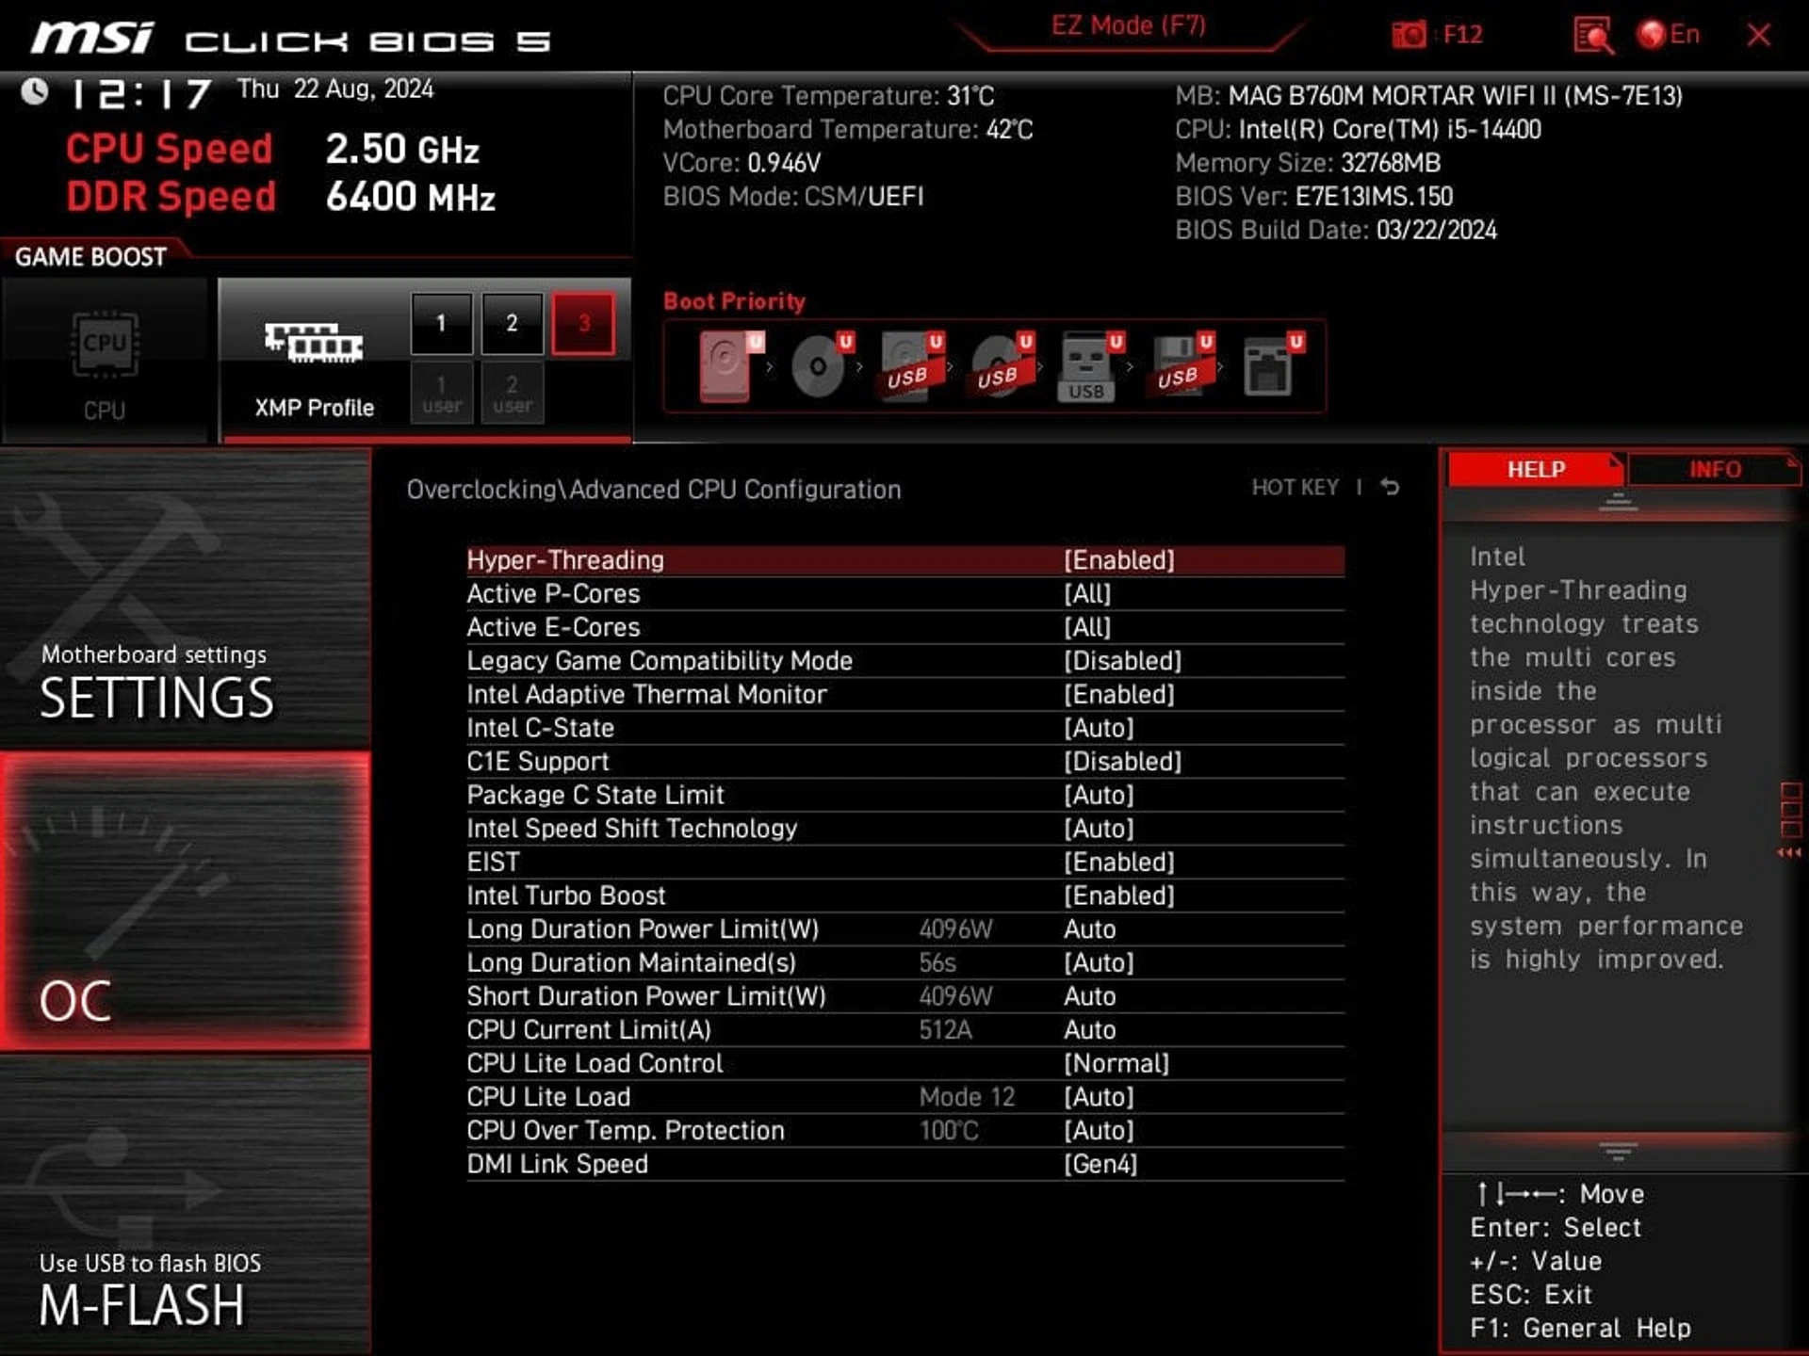
Task: Click the date Thu 22 Aug, 2024
Action: coord(335,89)
